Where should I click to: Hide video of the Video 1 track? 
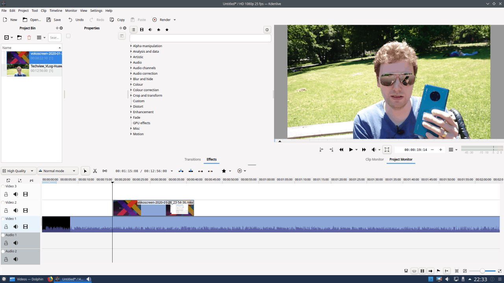tap(26, 227)
